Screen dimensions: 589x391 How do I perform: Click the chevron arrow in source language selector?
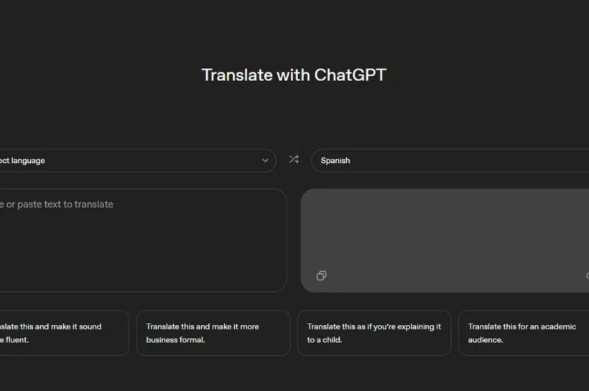(265, 161)
